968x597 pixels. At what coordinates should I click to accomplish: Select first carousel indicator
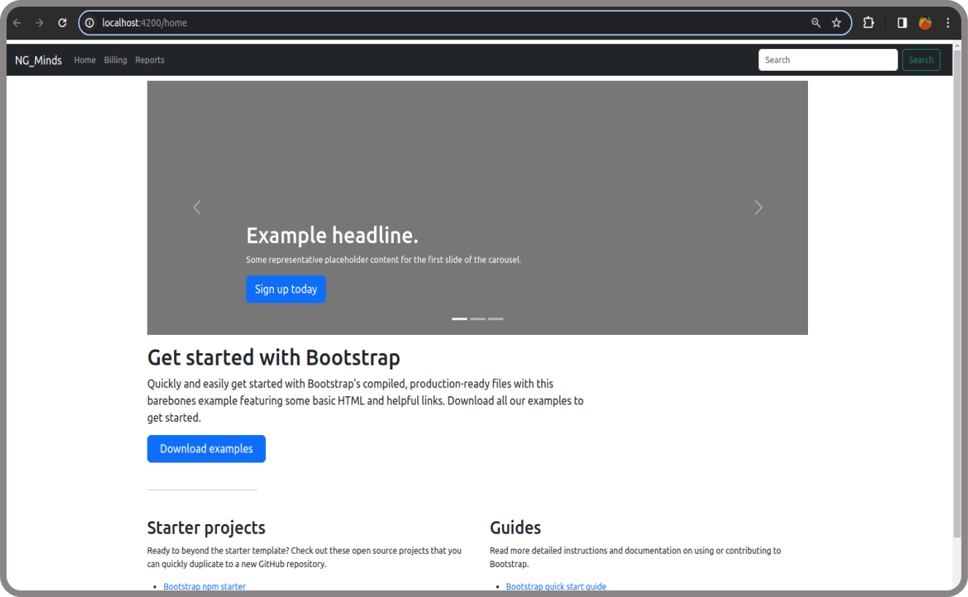460,319
